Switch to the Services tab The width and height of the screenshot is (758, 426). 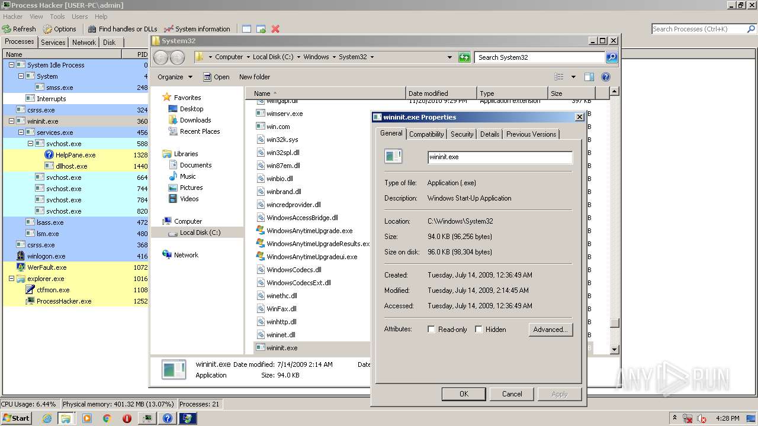tap(53, 43)
